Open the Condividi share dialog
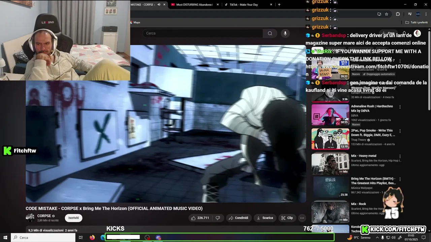 pyautogui.click(x=238, y=218)
